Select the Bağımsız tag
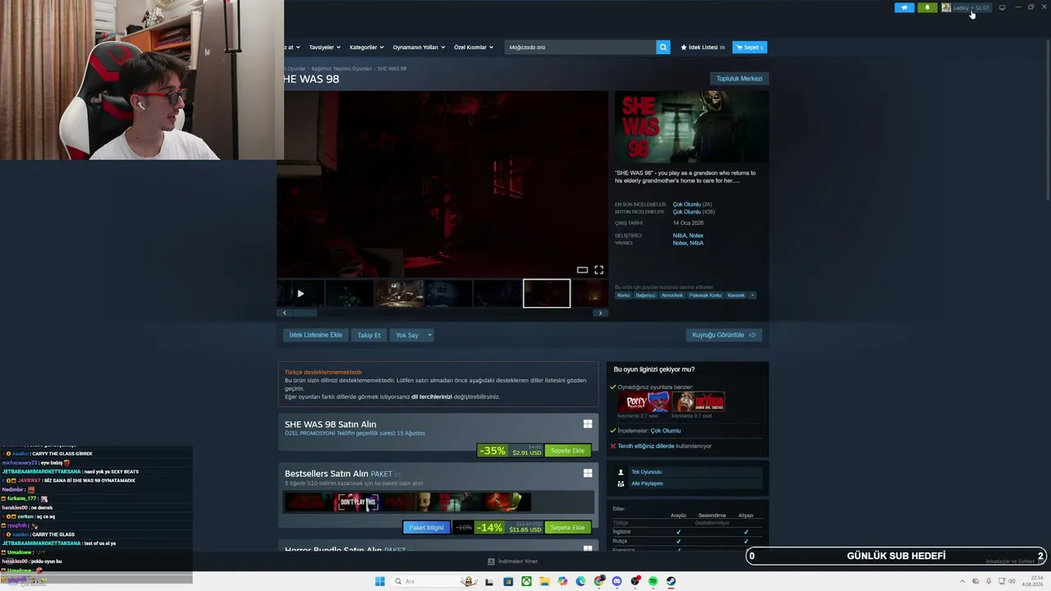 [645, 295]
